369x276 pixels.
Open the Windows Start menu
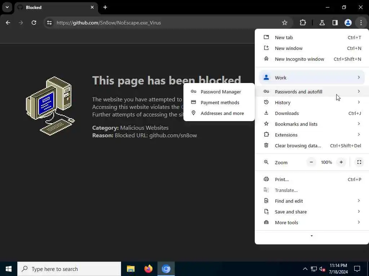coord(9,269)
